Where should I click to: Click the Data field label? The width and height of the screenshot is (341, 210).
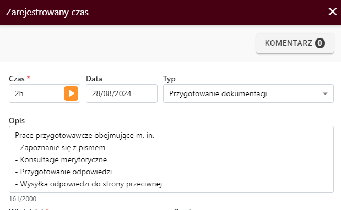click(94, 79)
